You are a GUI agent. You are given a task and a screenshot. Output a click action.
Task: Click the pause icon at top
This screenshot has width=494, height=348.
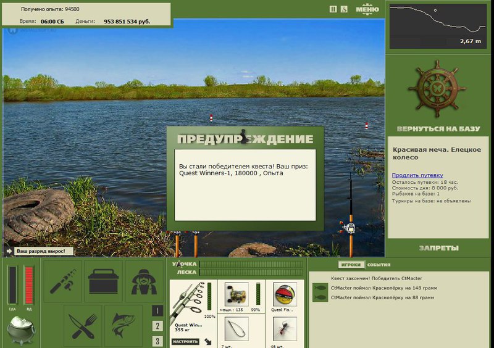(333, 9)
